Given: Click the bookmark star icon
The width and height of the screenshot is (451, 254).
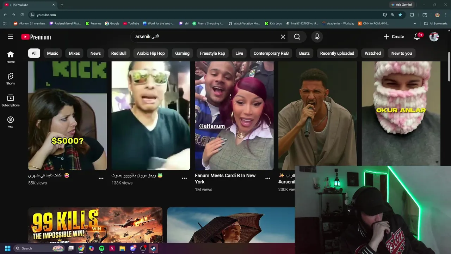Looking at the screenshot, I should [x=400, y=15].
